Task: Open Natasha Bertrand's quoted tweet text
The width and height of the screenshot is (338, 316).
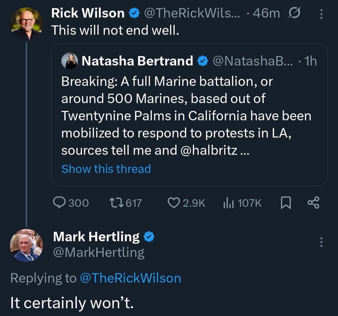Action: [186, 116]
